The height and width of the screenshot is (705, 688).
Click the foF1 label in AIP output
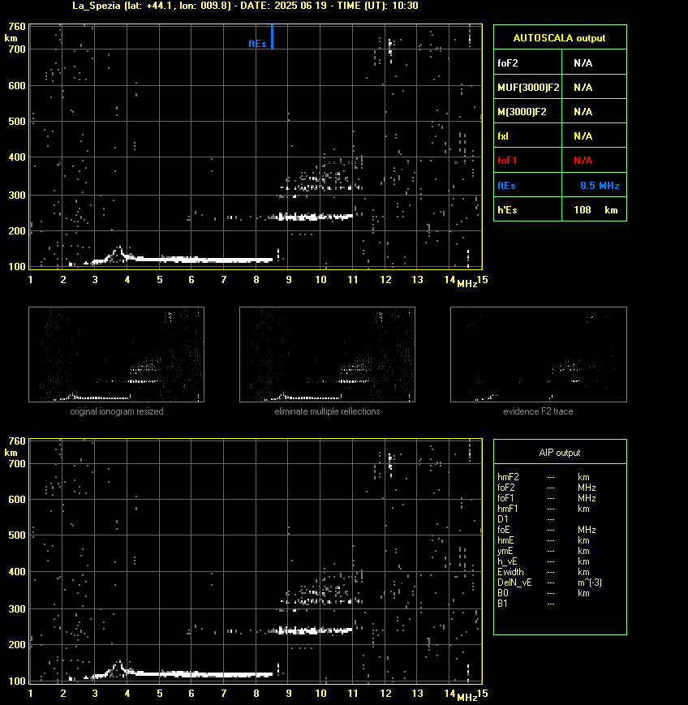coord(506,498)
